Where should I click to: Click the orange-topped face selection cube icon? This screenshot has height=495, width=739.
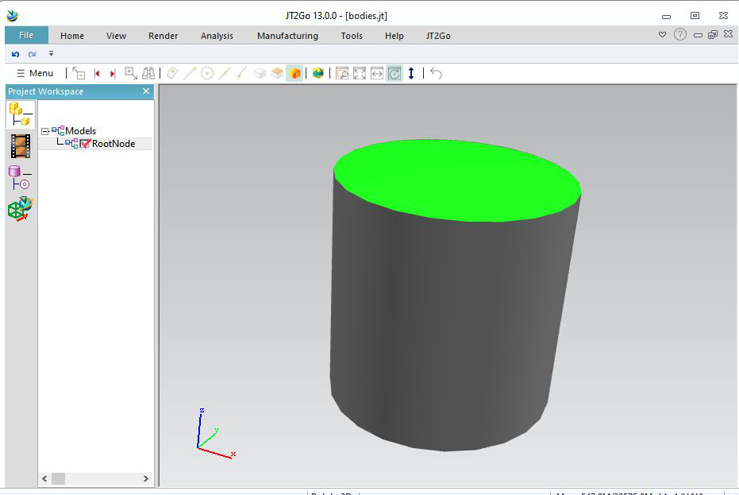277,73
